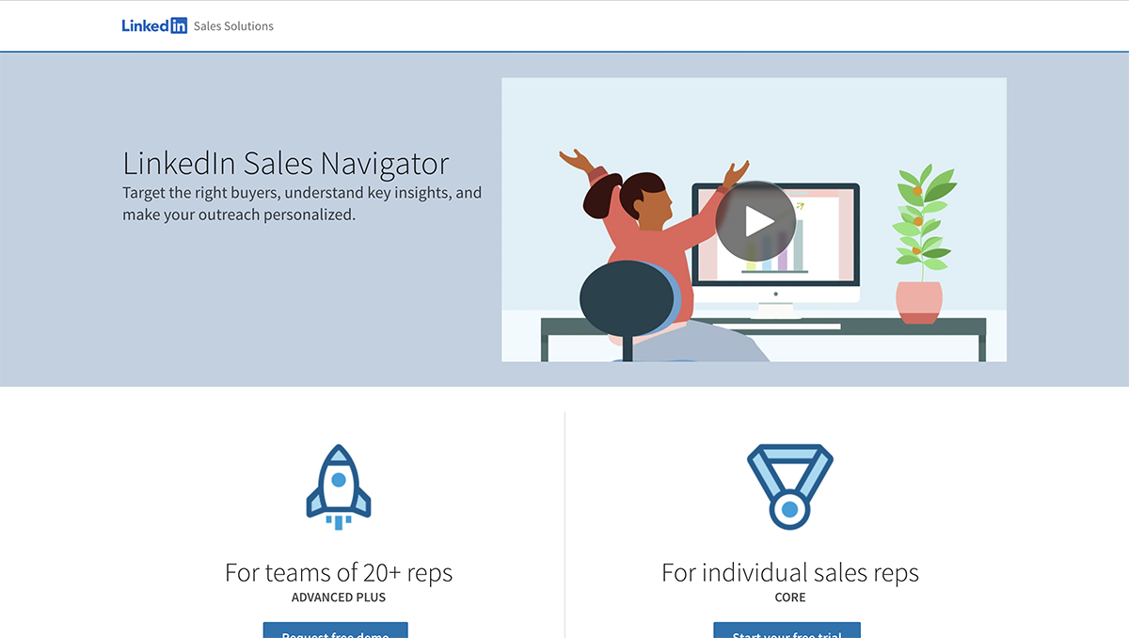Click the 'LinkedIn Sales Navigator' title
Screen dimensions: 1129x638
(x=285, y=163)
